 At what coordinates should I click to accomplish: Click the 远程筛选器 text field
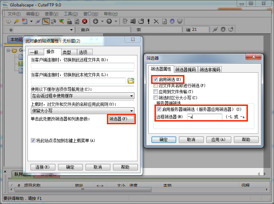pyautogui.click(x=204, y=117)
